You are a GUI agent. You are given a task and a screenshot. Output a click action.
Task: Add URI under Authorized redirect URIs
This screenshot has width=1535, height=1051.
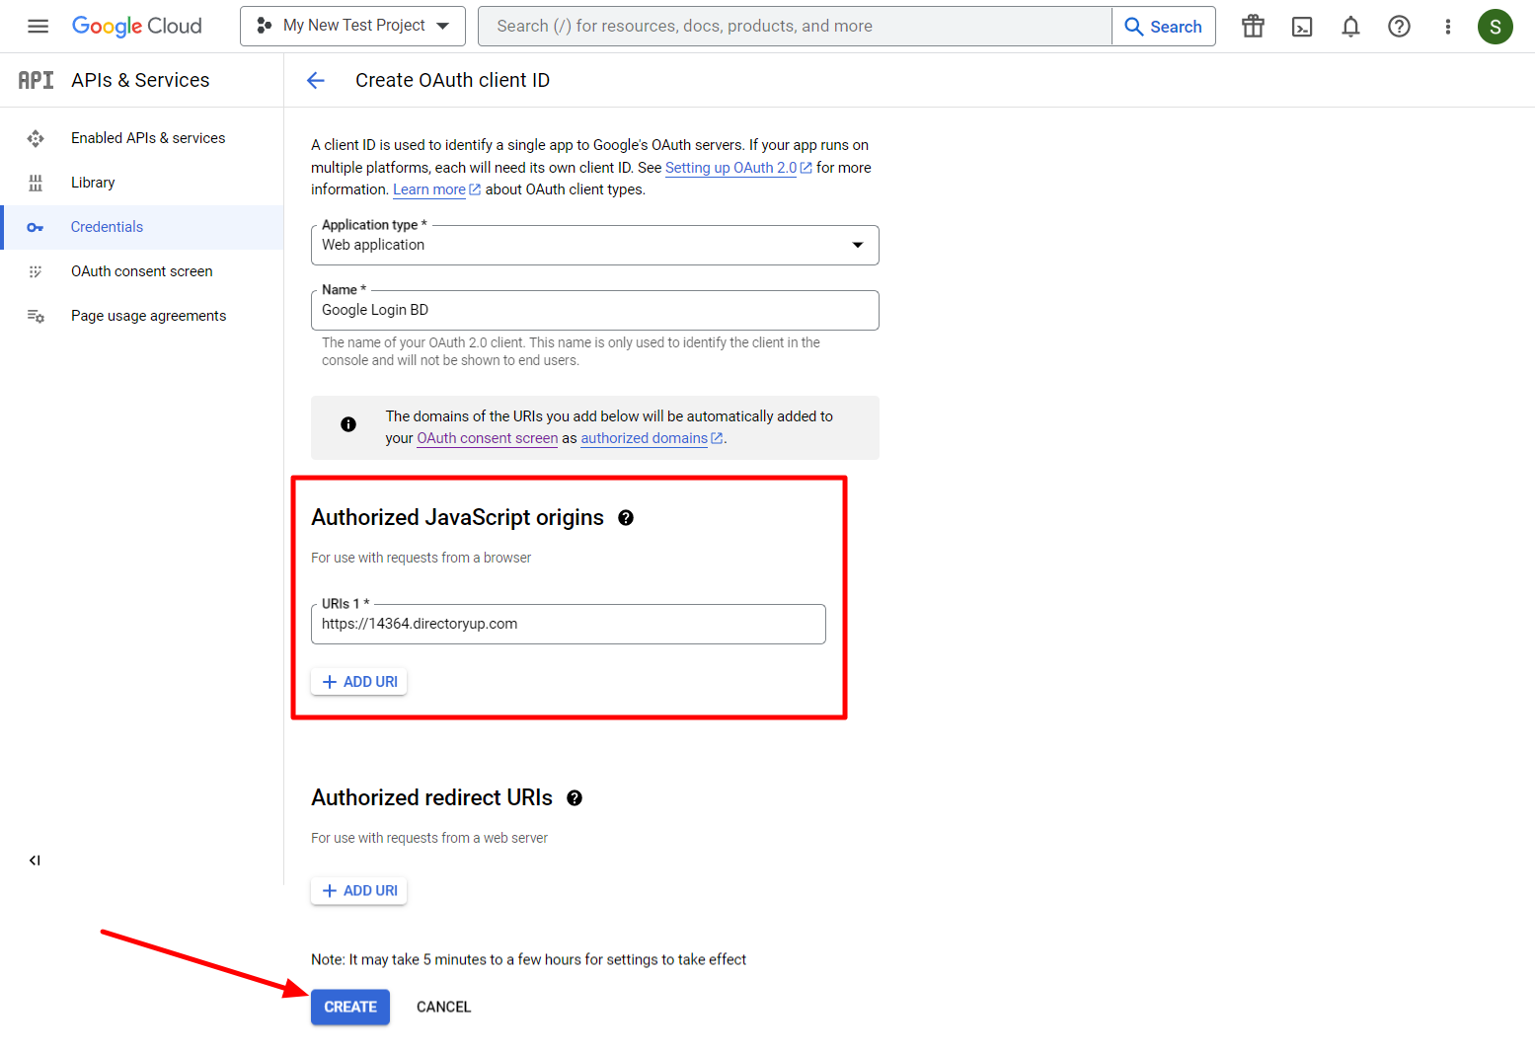click(x=359, y=891)
